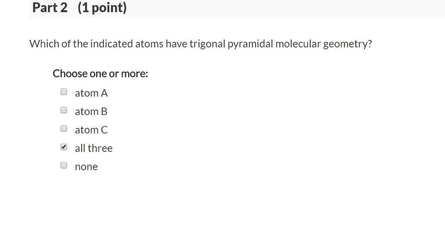This screenshot has width=445, height=241.
Task: Check the atom A checkbox
Action: tap(64, 92)
